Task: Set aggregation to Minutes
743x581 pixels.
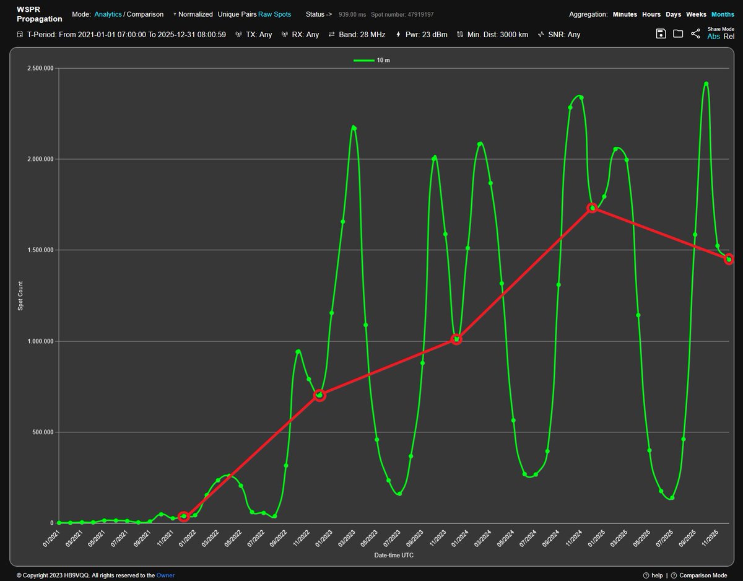Action: click(x=625, y=14)
